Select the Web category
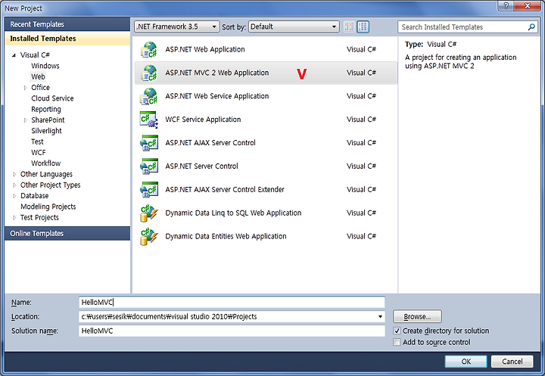 [x=38, y=76]
